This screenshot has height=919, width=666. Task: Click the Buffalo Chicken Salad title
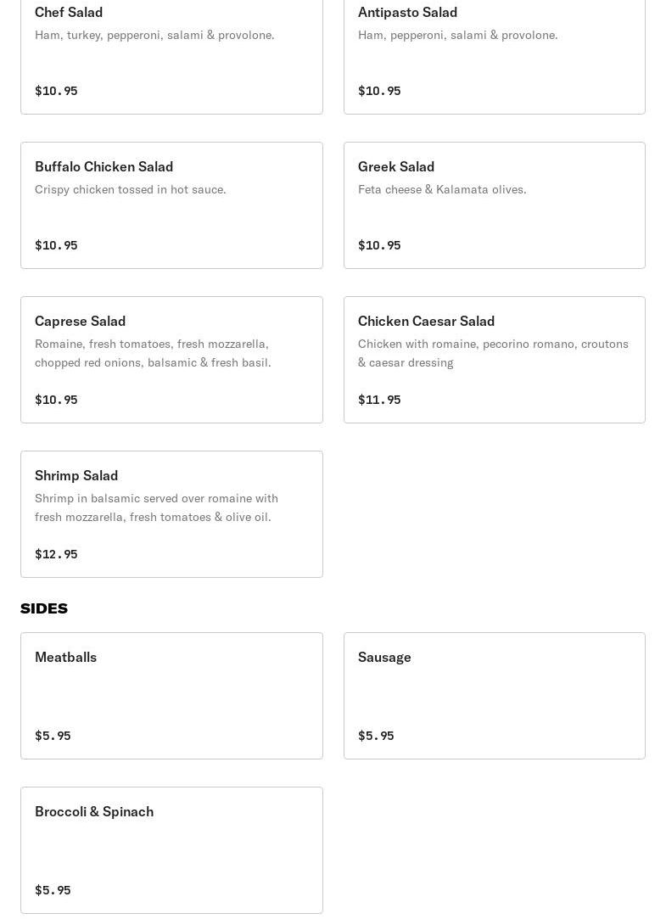[104, 166]
